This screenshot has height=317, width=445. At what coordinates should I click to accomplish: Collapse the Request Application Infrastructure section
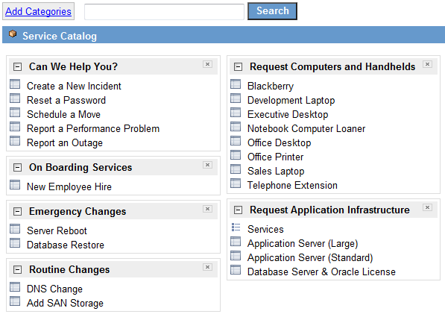[x=238, y=210]
